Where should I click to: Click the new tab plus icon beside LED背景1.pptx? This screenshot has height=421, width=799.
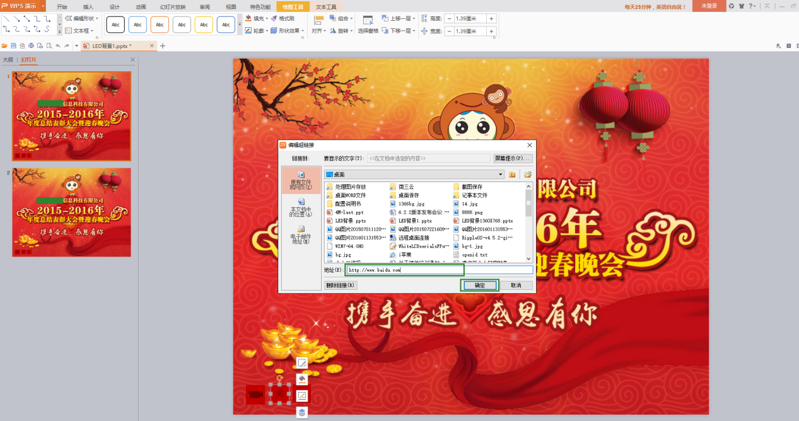[x=163, y=46]
